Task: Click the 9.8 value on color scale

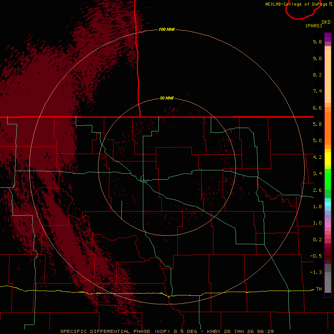Action: (x=317, y=42)
